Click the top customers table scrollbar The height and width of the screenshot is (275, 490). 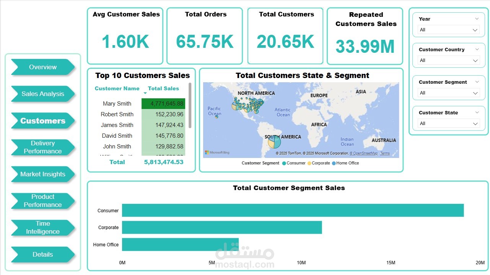[190, 106]
